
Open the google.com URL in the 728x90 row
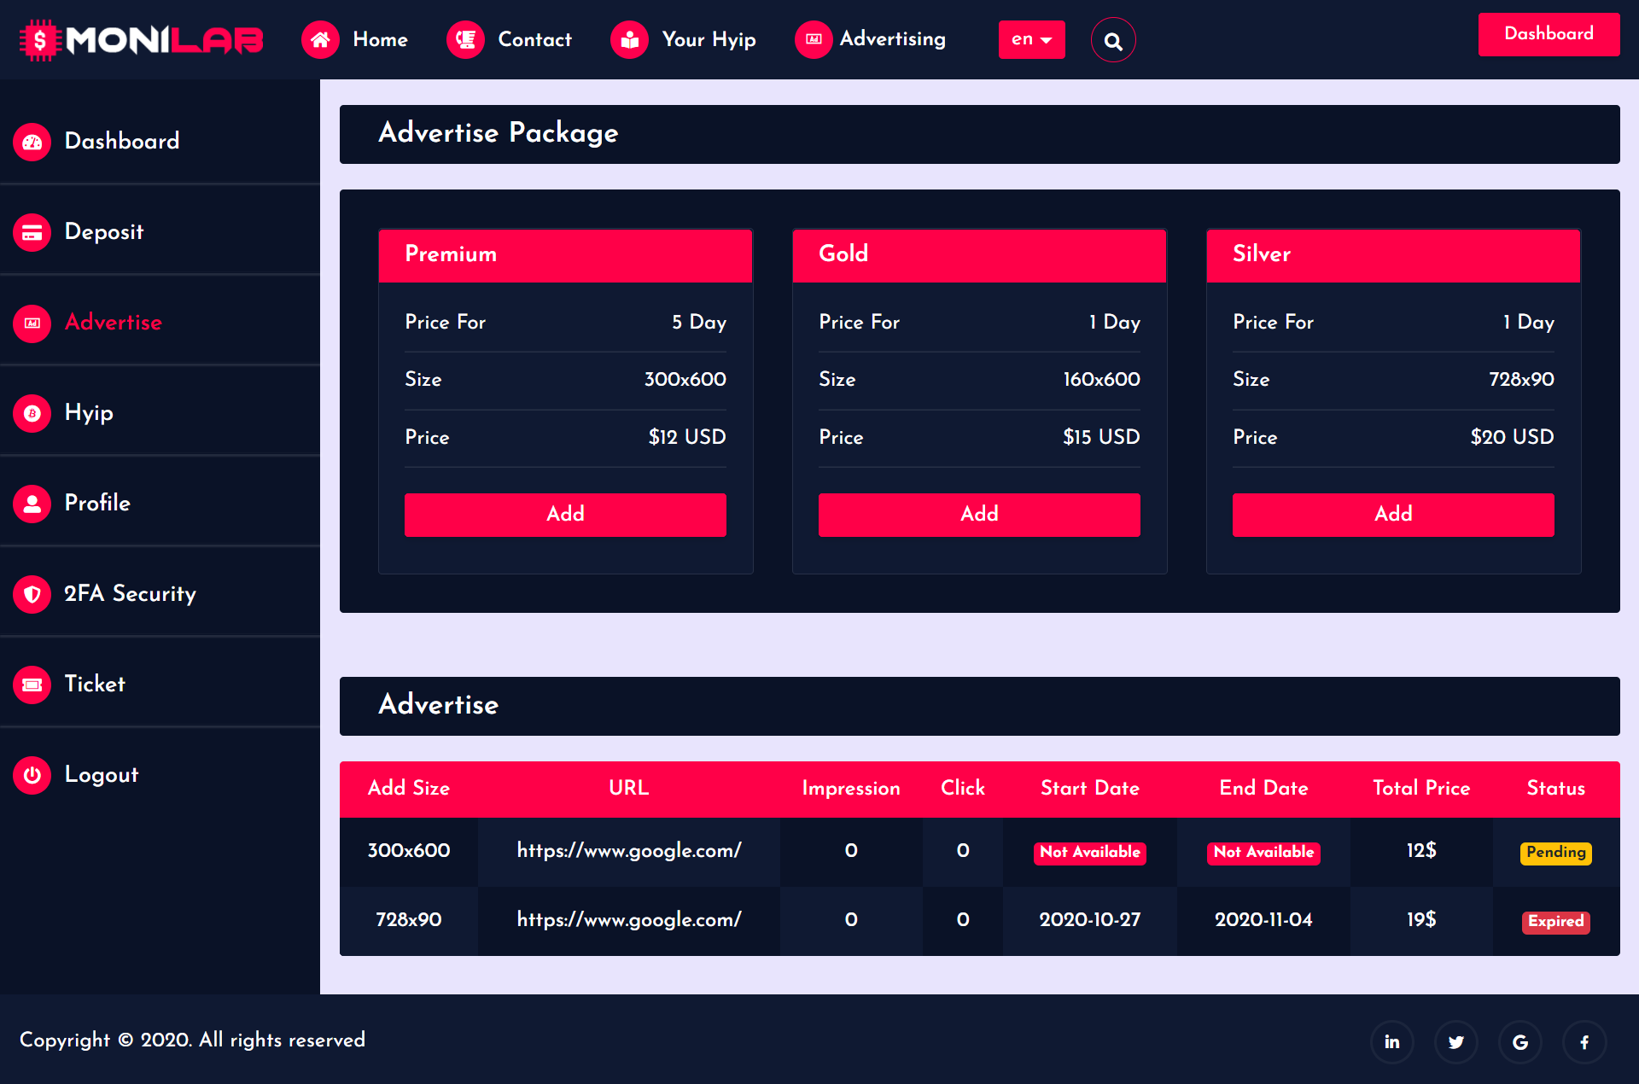tap(629, 920)
